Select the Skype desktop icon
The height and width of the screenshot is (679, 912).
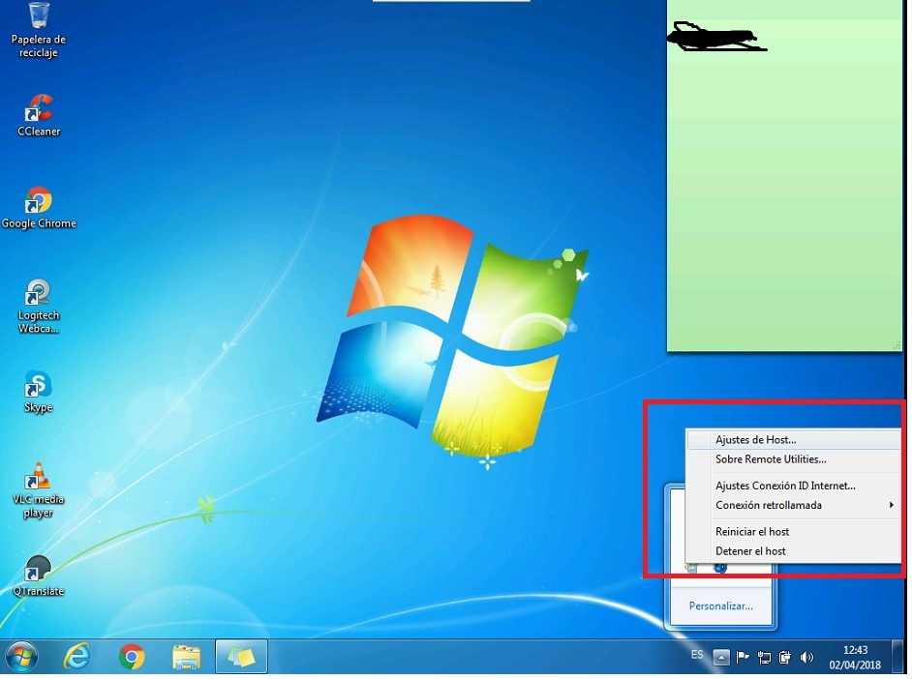[x=38, y=385]
